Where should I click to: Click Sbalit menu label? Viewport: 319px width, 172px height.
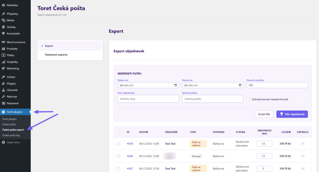(x=13, y=142)
